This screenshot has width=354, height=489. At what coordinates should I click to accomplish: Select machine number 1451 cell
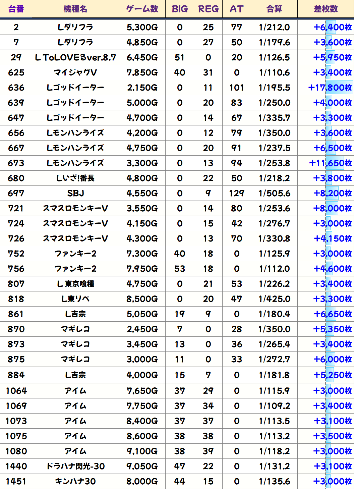[x=16, y=482]
